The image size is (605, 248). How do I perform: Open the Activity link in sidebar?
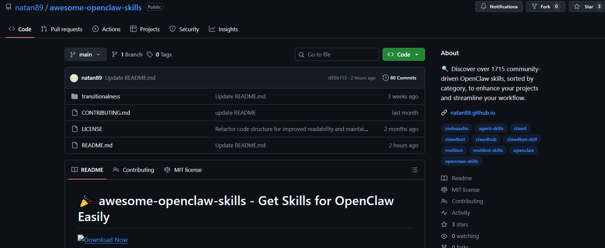point(456,213)
